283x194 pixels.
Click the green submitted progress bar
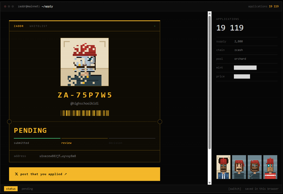pos(37,138)
